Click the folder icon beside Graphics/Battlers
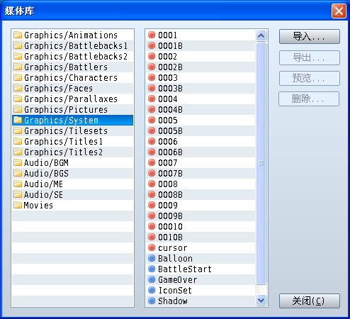The width and height of the screenshot is (350, 319). (x=18, y=67)
